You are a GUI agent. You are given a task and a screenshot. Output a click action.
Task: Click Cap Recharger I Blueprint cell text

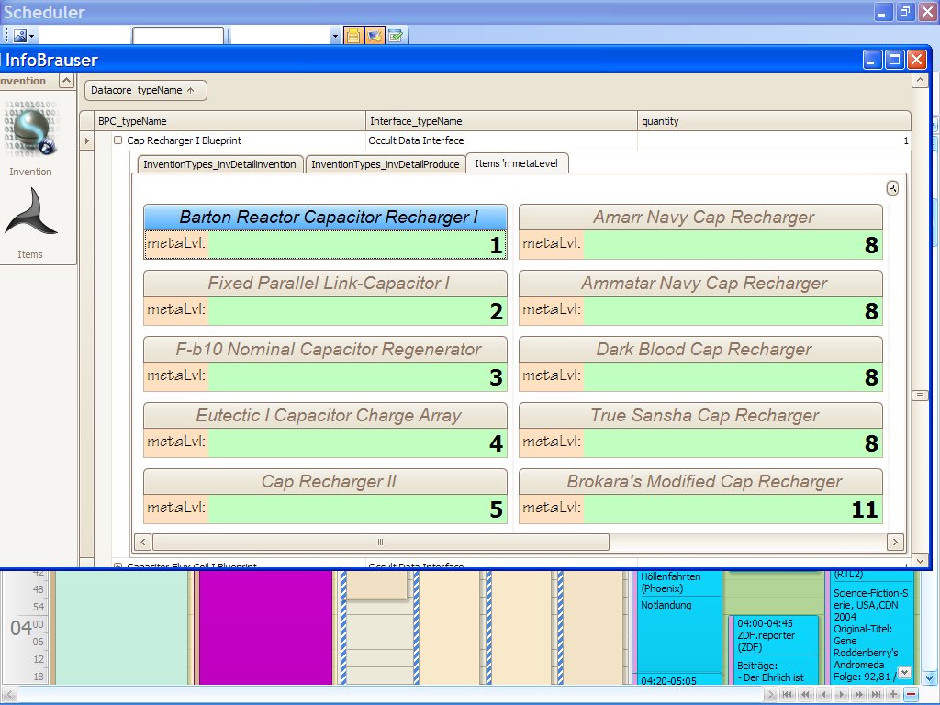point(184,140)
